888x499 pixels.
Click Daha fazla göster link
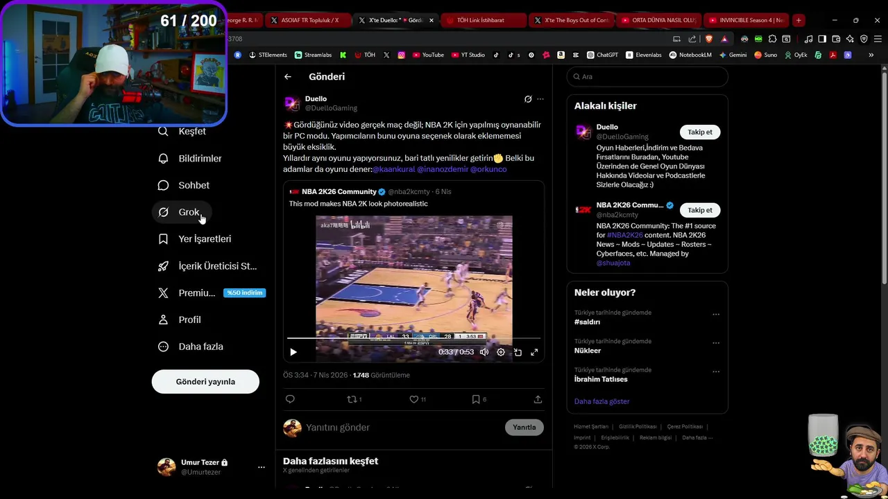coord(601,401)
